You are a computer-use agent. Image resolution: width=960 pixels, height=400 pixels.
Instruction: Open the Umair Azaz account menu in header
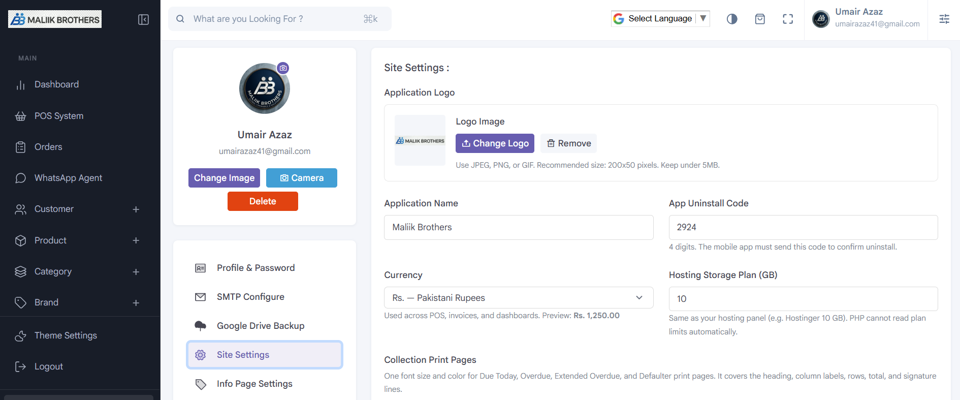[x=866, y=19]
